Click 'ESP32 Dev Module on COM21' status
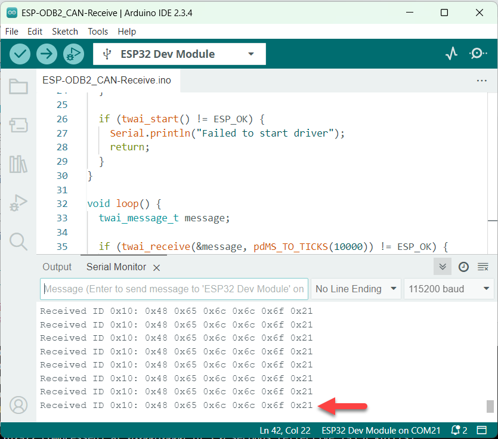 point(381,431)
